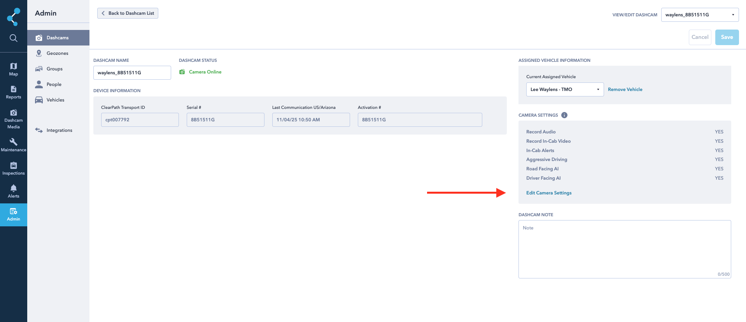The image size is (746, 322).
Task: Go to Reports in the sidebar
Action: coord(14,93)
